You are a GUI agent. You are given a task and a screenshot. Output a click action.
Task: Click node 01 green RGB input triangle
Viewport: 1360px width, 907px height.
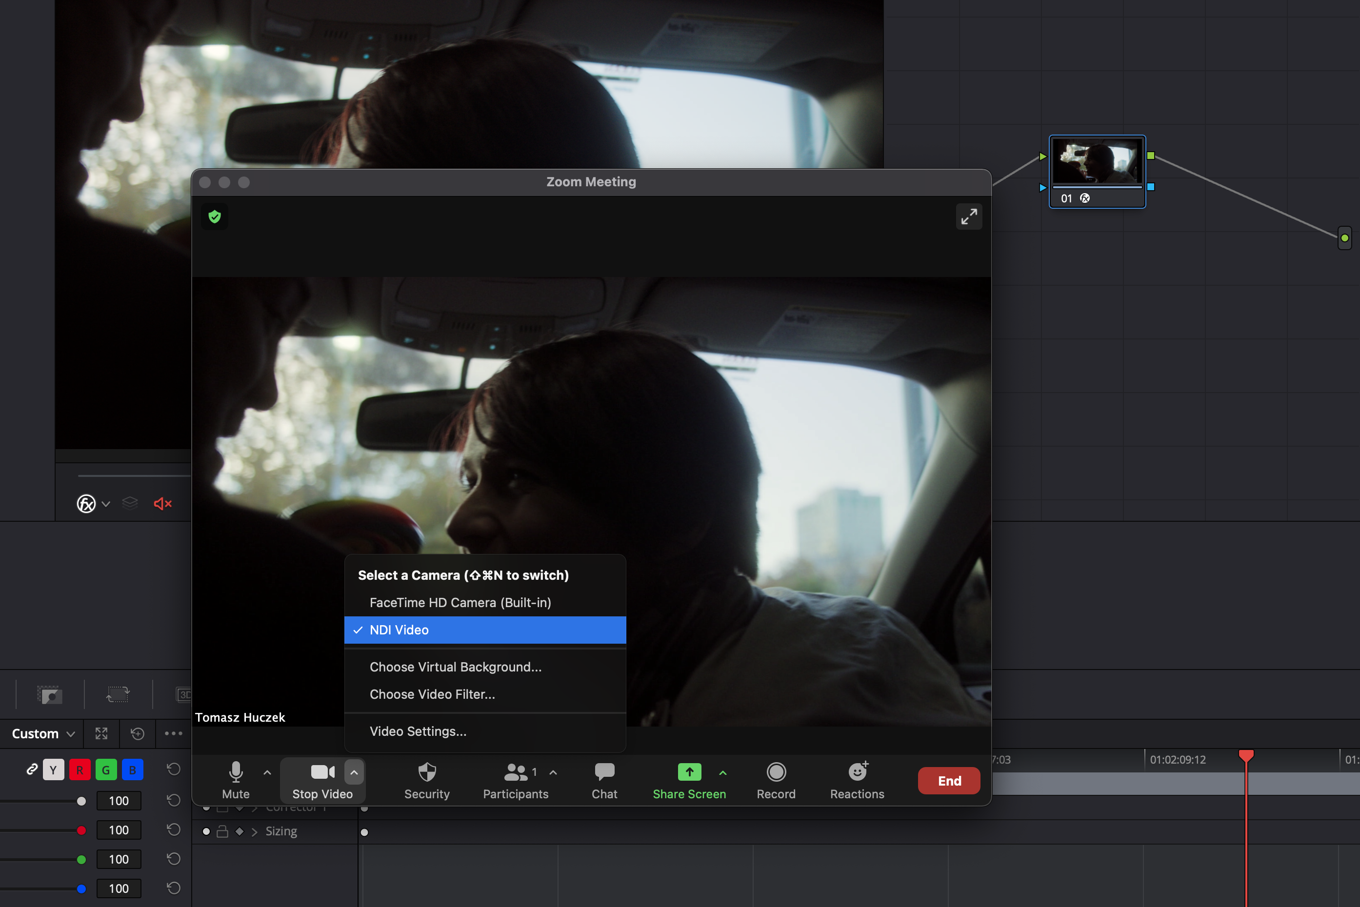[1042, 156]
